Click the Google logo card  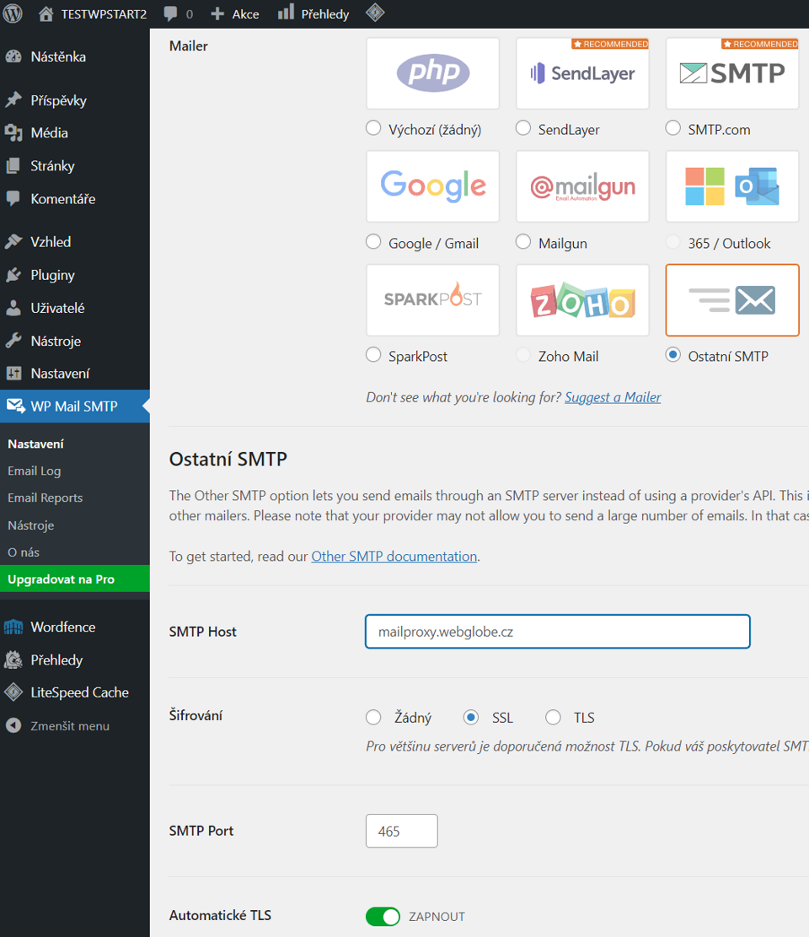(433, 186)
